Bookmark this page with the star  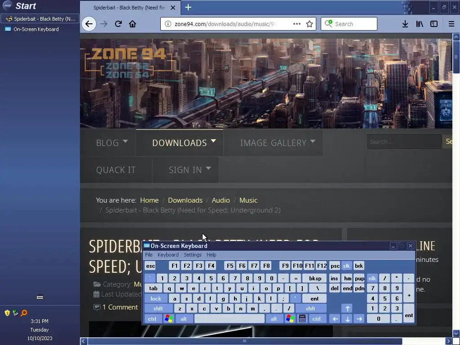coord(310,24)
